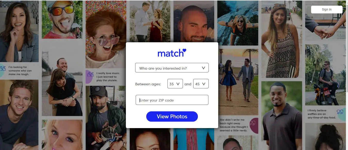Click the Sign In button
Viewport: 348px width, 150px height.
327,10
